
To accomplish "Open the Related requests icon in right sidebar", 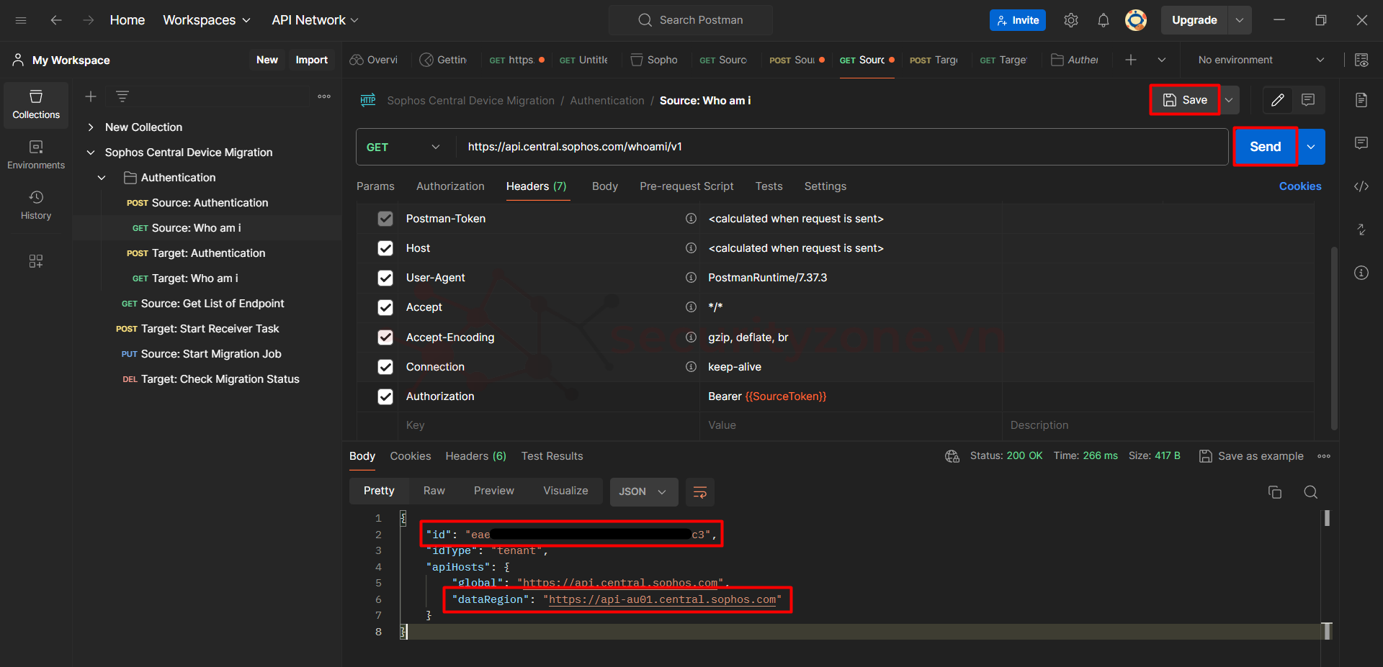I will point(1361,230).
